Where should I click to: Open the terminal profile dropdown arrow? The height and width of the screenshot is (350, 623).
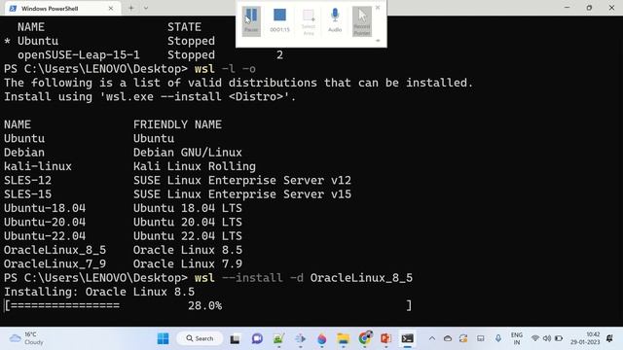pos(146,8)
